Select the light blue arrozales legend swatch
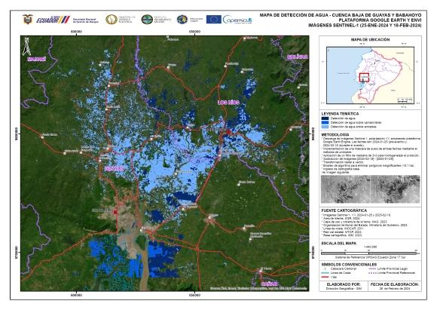 tap(325, 127)
